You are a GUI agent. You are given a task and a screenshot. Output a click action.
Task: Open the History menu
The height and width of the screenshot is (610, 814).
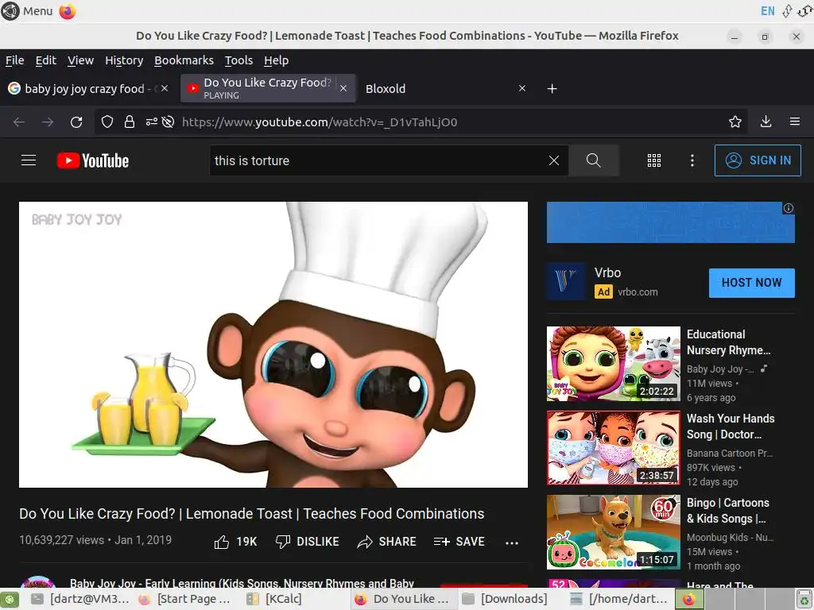[x=124, y=60]
